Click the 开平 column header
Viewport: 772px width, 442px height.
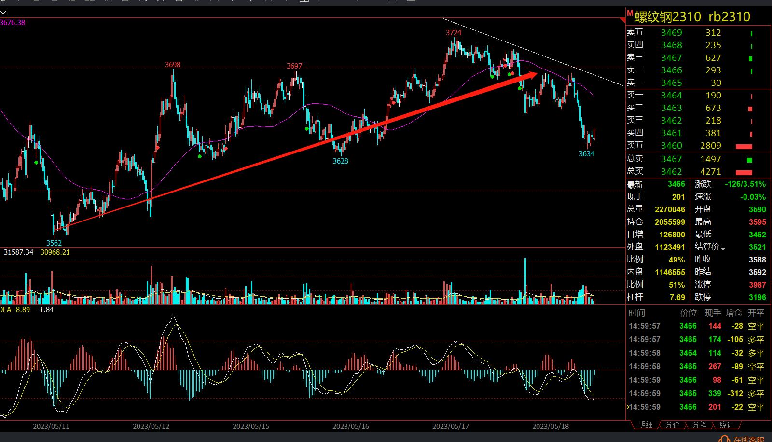(756, 313)
